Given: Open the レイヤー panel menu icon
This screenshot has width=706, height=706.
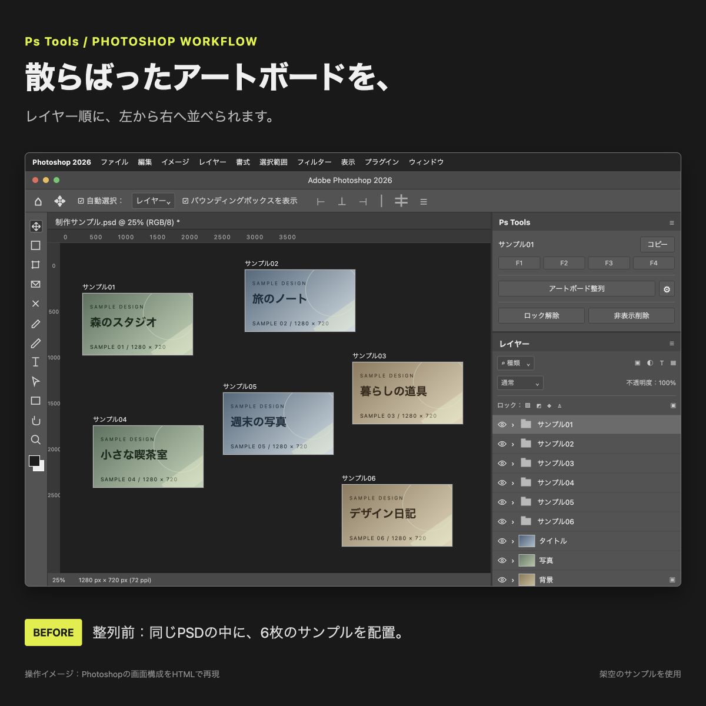Looking at the screenshot, I should (x=672, y=343).
